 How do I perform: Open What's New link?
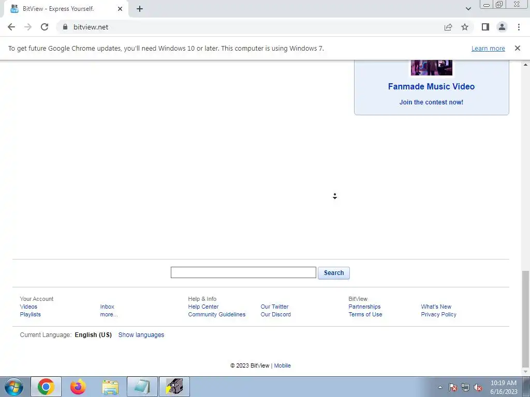click(436, 307)
